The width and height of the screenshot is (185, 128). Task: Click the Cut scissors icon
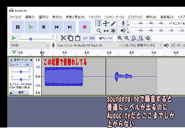[x=63, y=38]
